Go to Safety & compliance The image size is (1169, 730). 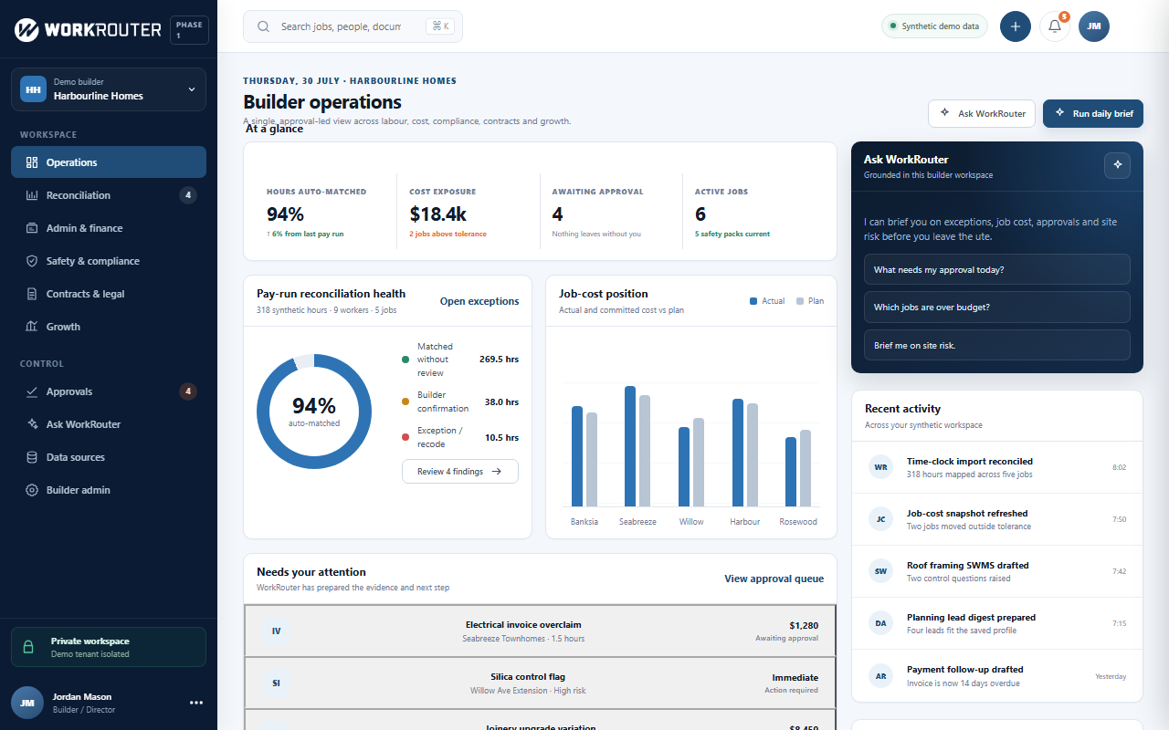109,261
